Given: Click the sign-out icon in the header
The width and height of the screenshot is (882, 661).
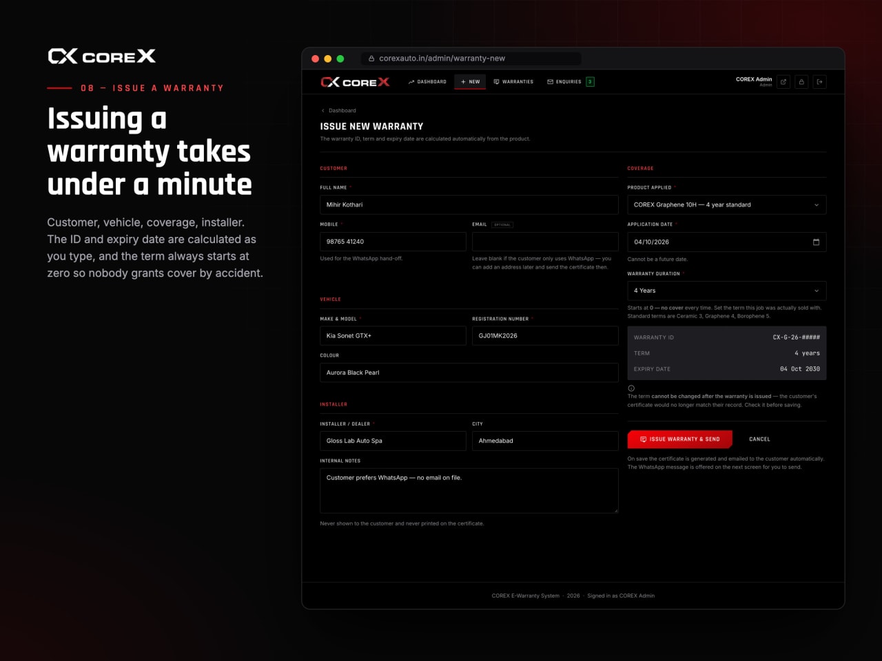Looking at the screenshot, I should (x=819, y=82).
